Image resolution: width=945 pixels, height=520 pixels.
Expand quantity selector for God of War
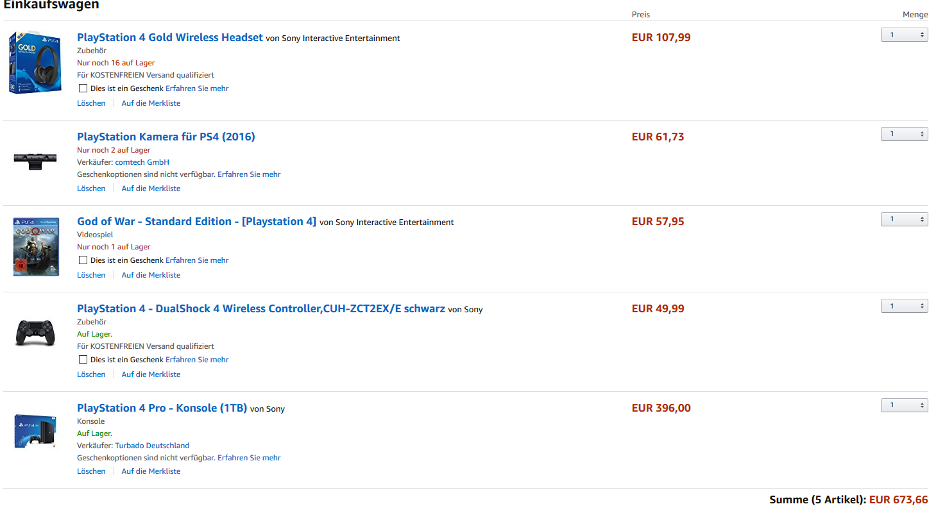click(x=904, y=219)
